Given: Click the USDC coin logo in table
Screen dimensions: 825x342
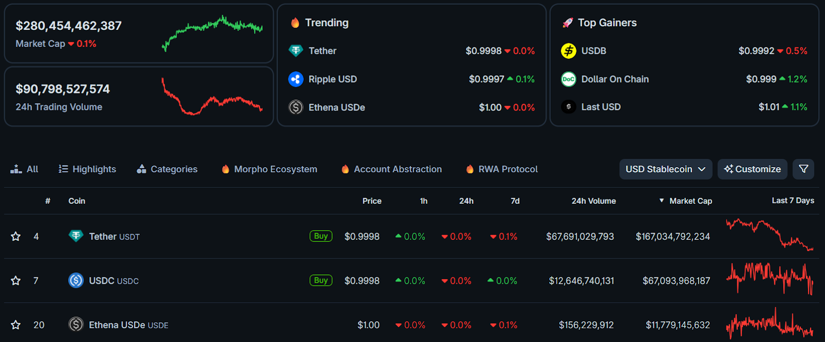Looking at the screenshot, I should 76,280.
